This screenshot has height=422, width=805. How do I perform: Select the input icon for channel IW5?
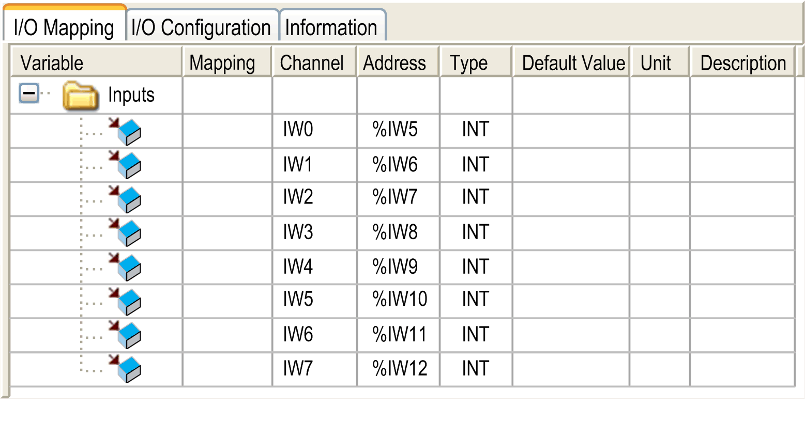[125, 301]
